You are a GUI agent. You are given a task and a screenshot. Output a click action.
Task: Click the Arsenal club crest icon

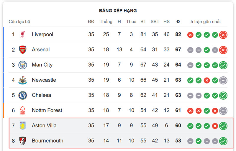click(x=23, y=50)
